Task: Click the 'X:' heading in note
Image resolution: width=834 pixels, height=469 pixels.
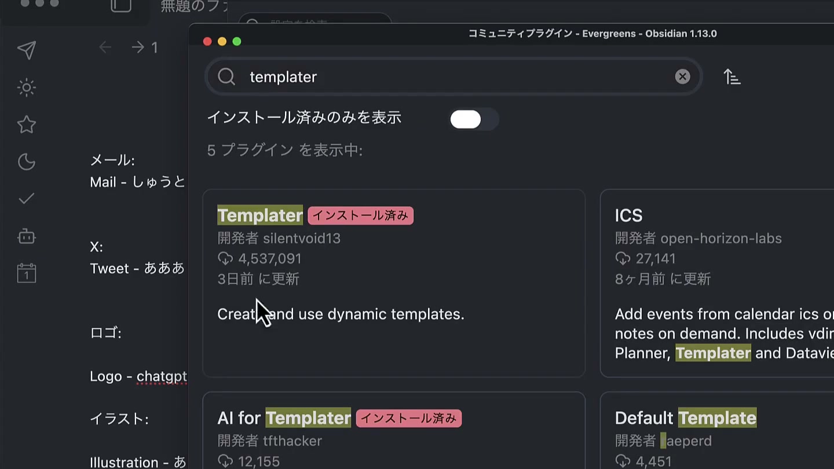Action: pyautogui.click(x=97, y=247)
